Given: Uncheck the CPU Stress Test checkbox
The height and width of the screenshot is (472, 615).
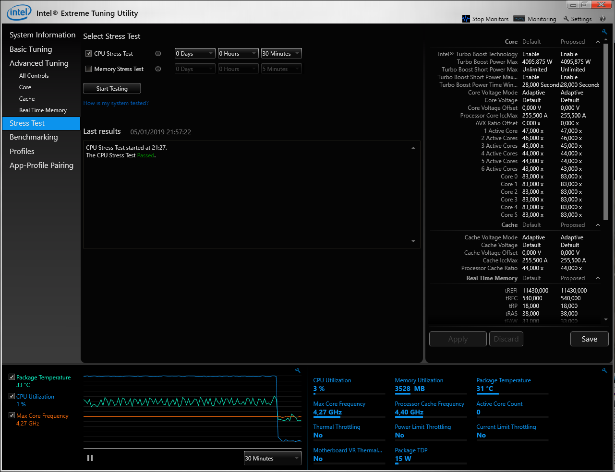Looking at the screenshot, I should point(89,54).
